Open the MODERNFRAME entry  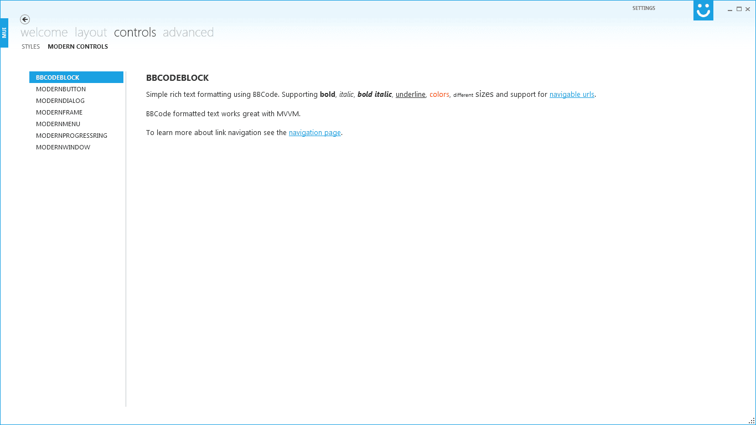click(59, 112)
